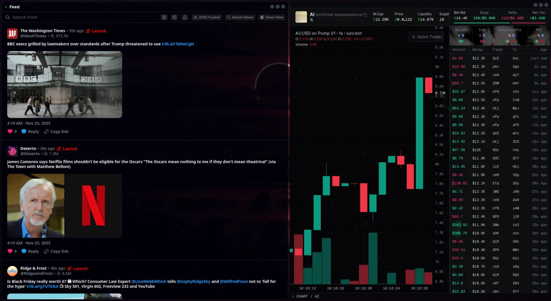Open the @LisaWebbWhich mention link

[x=148, y=281]
